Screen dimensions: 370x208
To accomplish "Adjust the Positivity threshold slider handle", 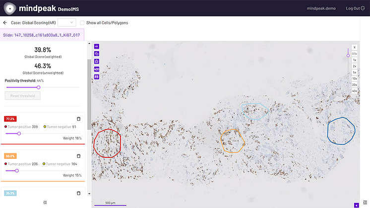I will [x=39, y=87].
